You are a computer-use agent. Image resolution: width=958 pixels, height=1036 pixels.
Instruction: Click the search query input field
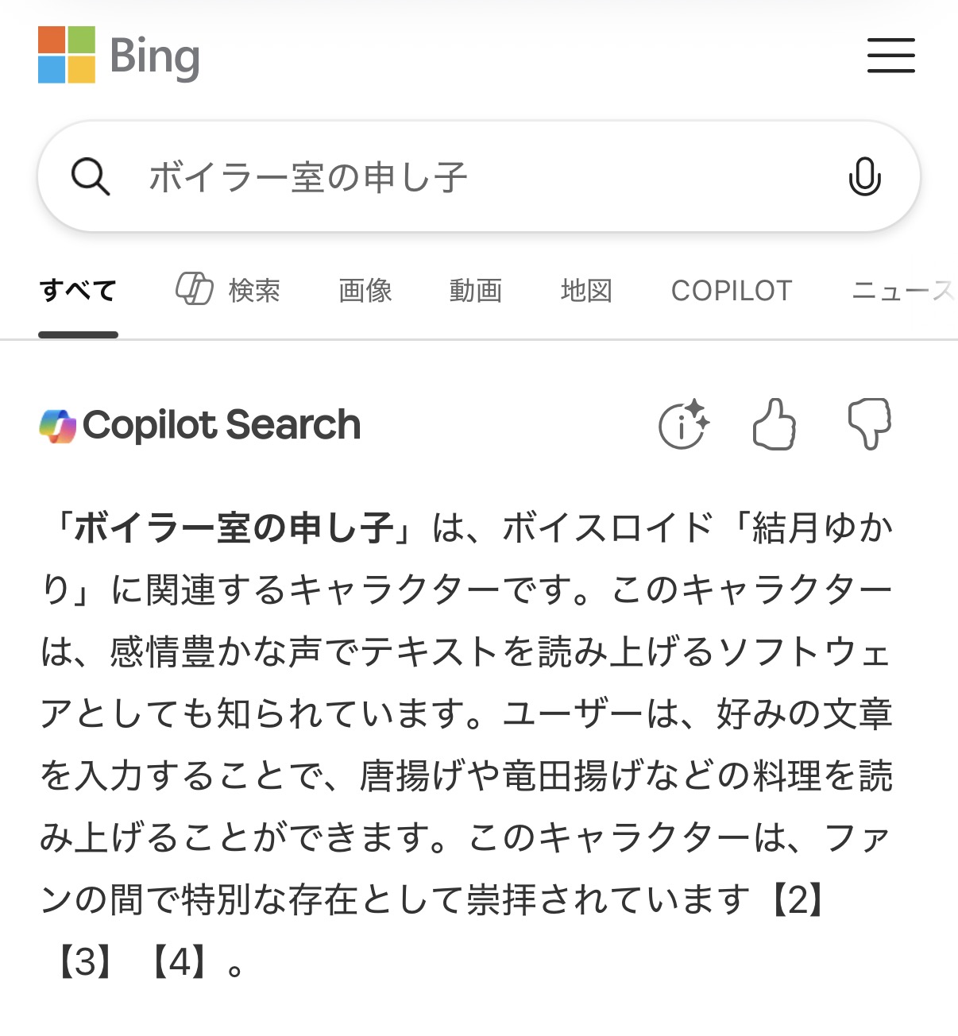coord(477,176)
